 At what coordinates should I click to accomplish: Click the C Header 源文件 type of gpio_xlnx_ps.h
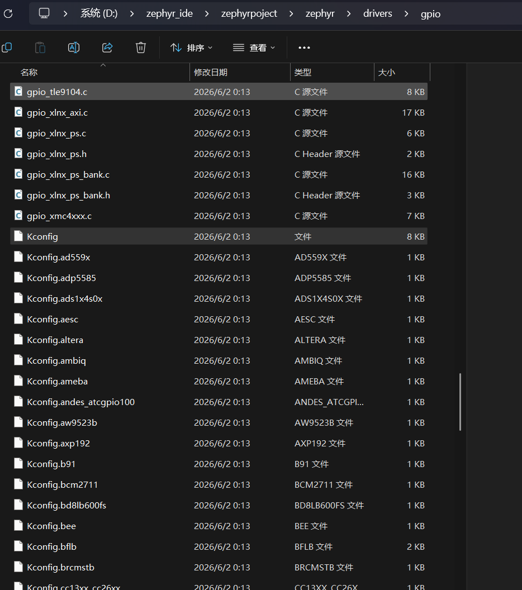pyautogui.click(x=327, y=154)
